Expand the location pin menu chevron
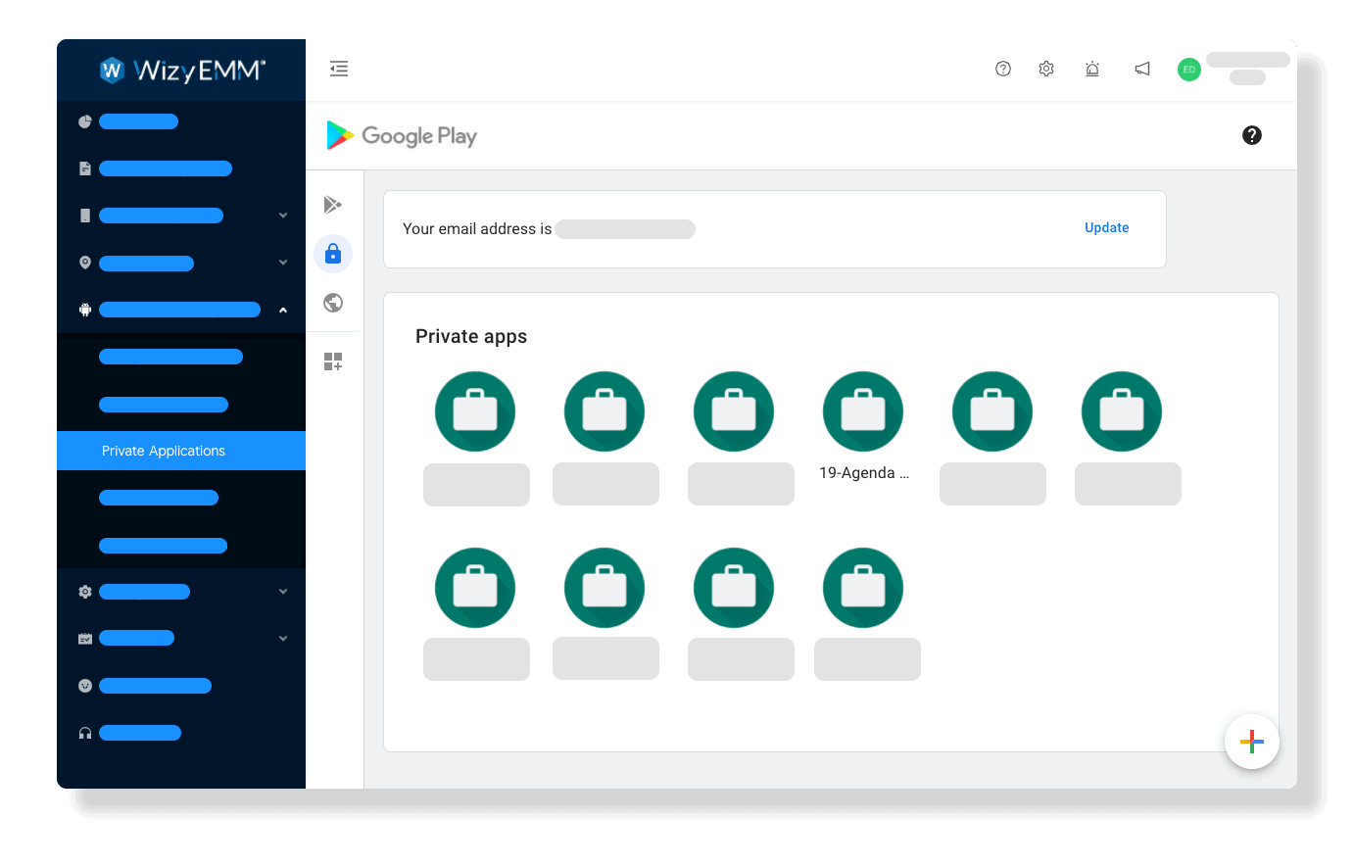The height and width of the screenshot is (867, 1354). [x=283, y=263]
